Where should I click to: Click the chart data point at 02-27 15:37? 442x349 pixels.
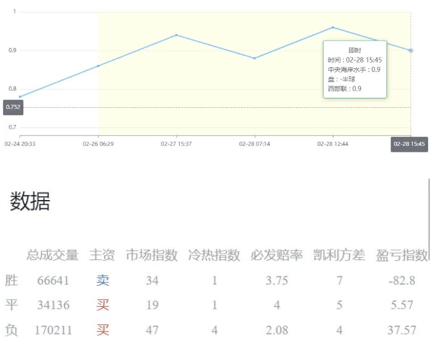click(x=177, y=35)
